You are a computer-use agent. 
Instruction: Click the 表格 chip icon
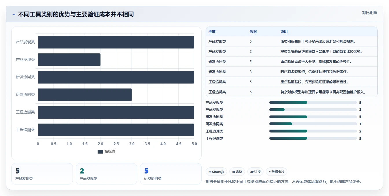[233, 172]
